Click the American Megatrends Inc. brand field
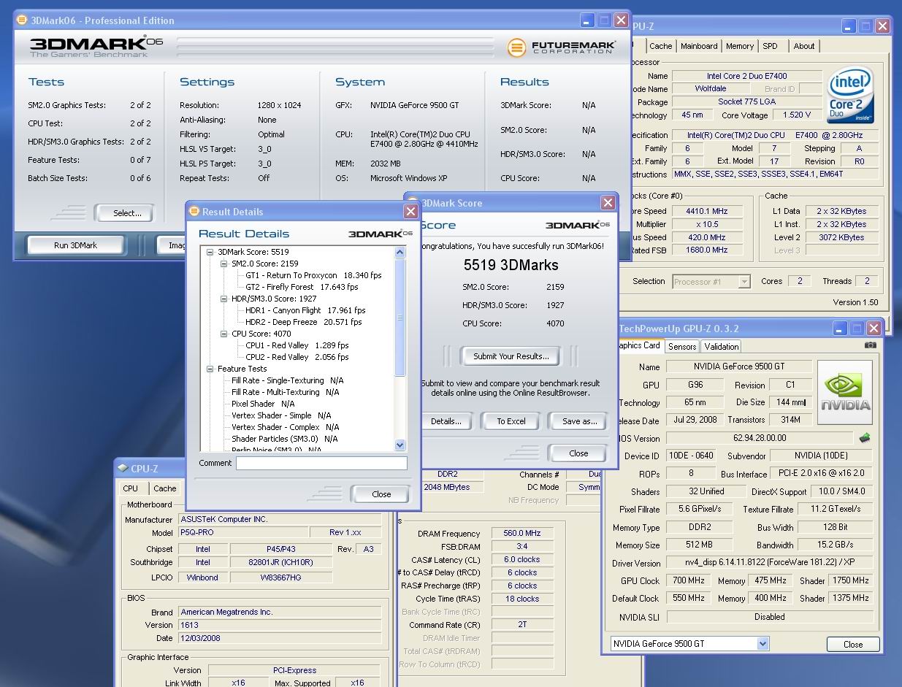The height and width of the screenshot is (687, 902). pos(280,612)
